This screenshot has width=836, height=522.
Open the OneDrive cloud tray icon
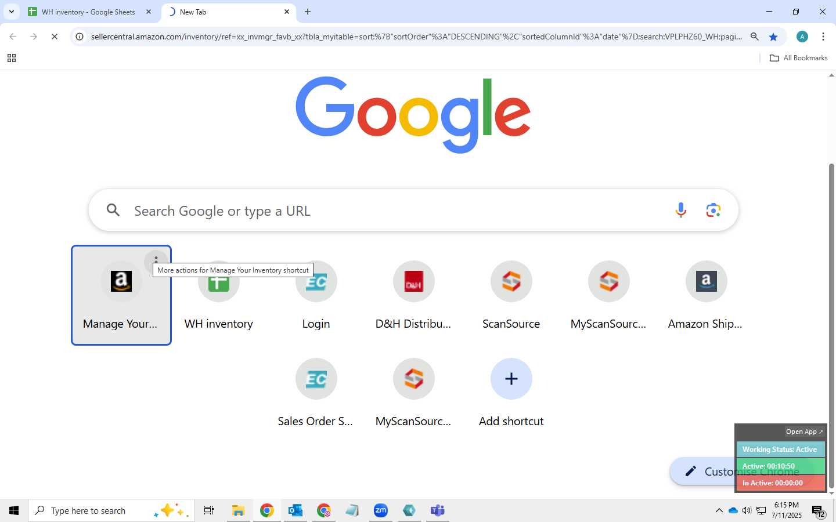point(733,510)
